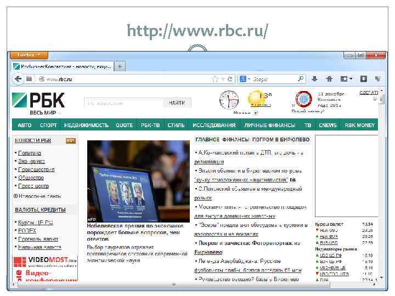Expand the Москва city dropdown
Viewport: 395px width, 296px height.
256,113
